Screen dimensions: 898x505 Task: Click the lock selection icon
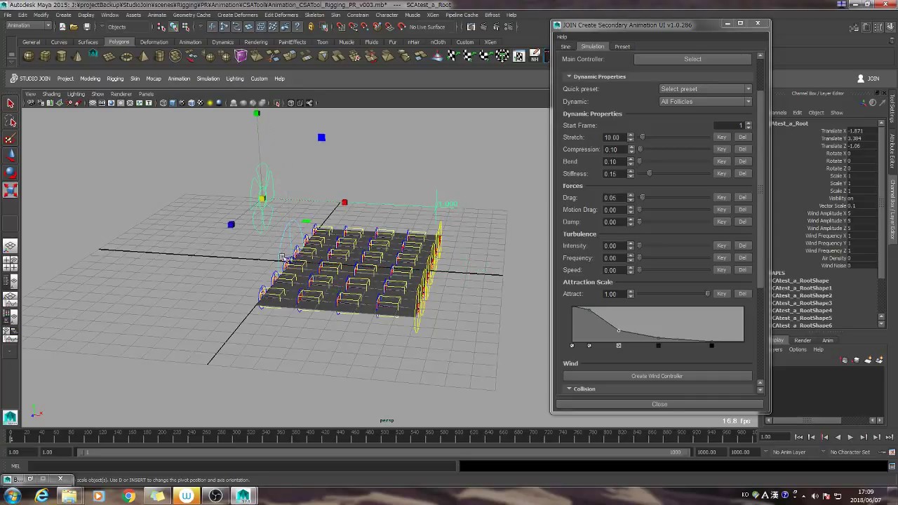click(311, 27)
